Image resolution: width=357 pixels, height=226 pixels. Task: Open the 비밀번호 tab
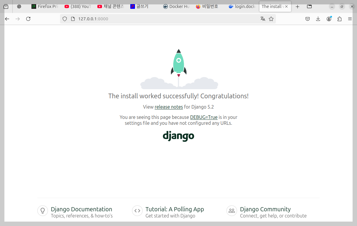(210, 6)
